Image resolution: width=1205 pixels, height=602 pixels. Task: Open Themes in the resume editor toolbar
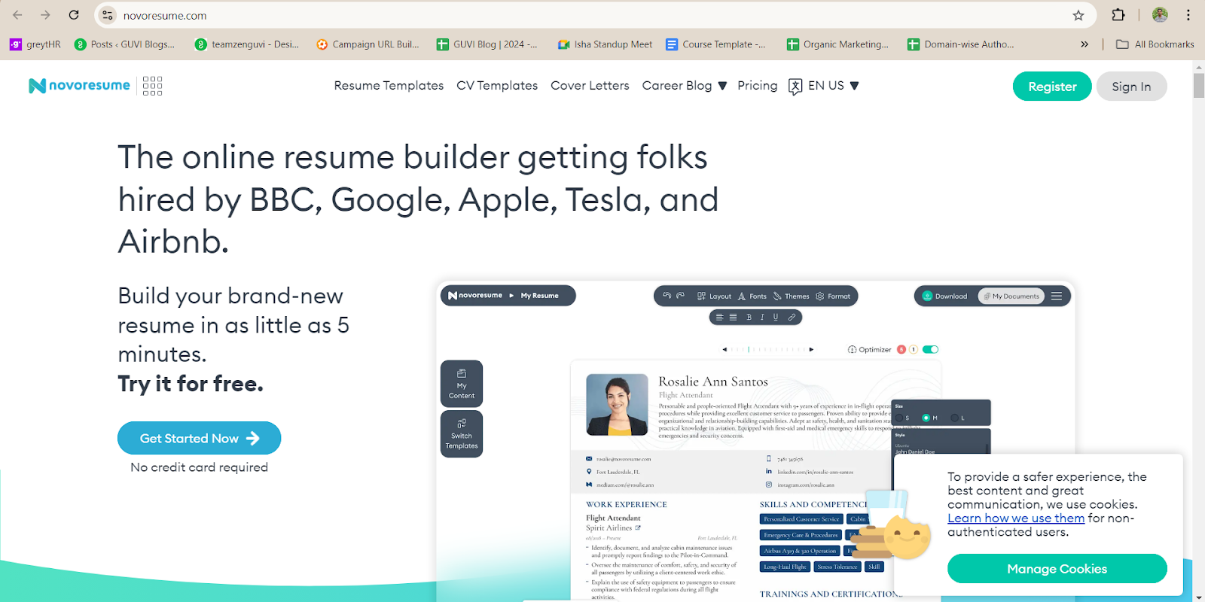(791, 296)
